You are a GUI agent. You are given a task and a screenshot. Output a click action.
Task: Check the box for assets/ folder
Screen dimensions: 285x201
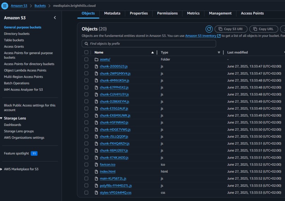86,59
